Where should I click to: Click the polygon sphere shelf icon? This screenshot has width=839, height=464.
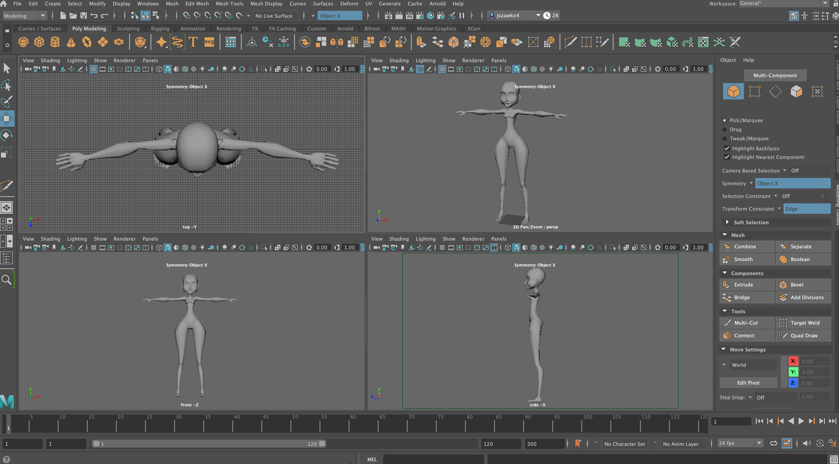tap(23, 42)
